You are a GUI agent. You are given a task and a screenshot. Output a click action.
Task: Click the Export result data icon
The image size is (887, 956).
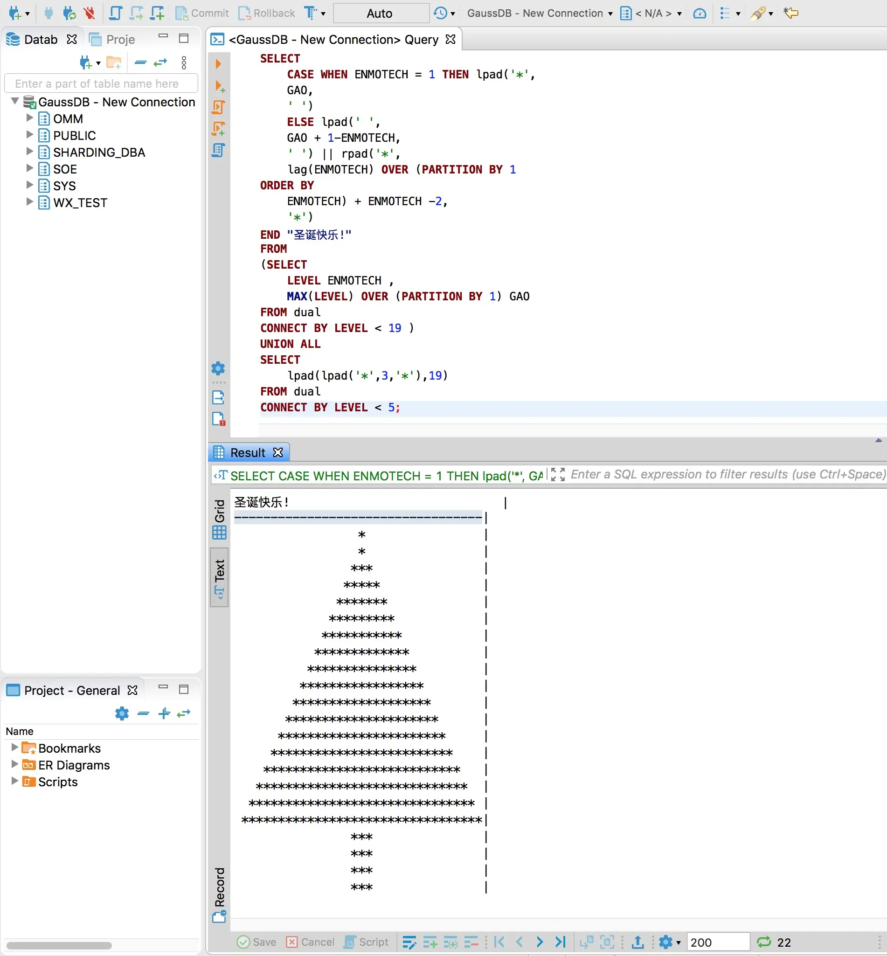point(638,942)
